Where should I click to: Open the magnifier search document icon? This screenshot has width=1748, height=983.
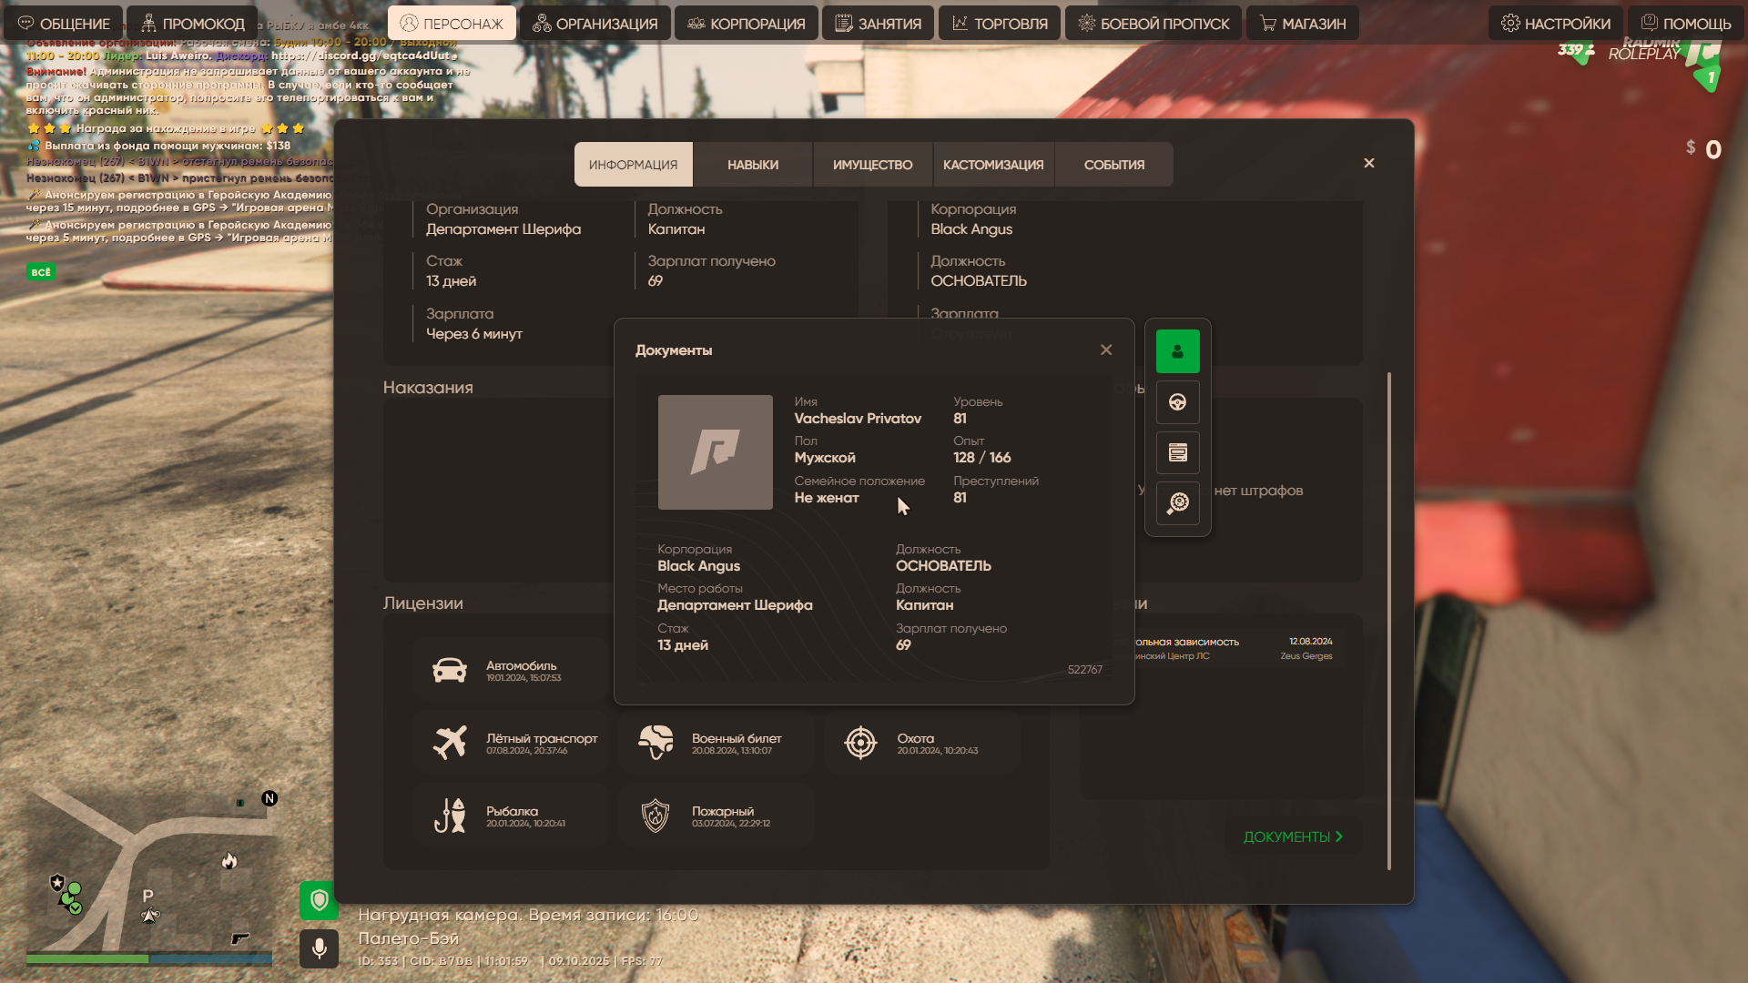point(1177,502)
